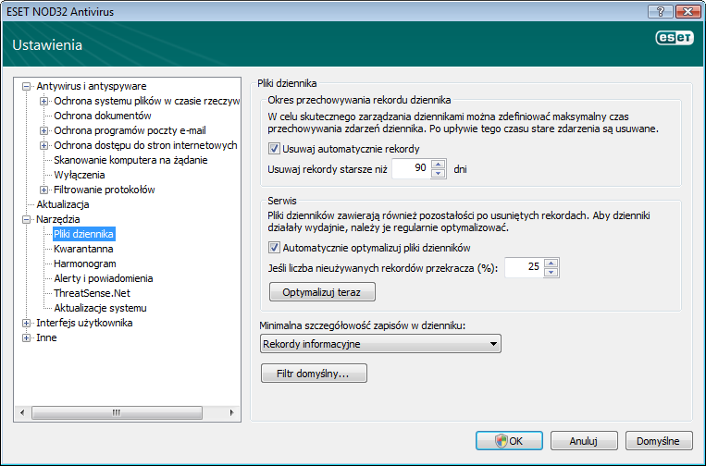Select Wyłączenia in the tree
Image resolution: width=706 pixels, height=466 pixels.
point(80,175)
